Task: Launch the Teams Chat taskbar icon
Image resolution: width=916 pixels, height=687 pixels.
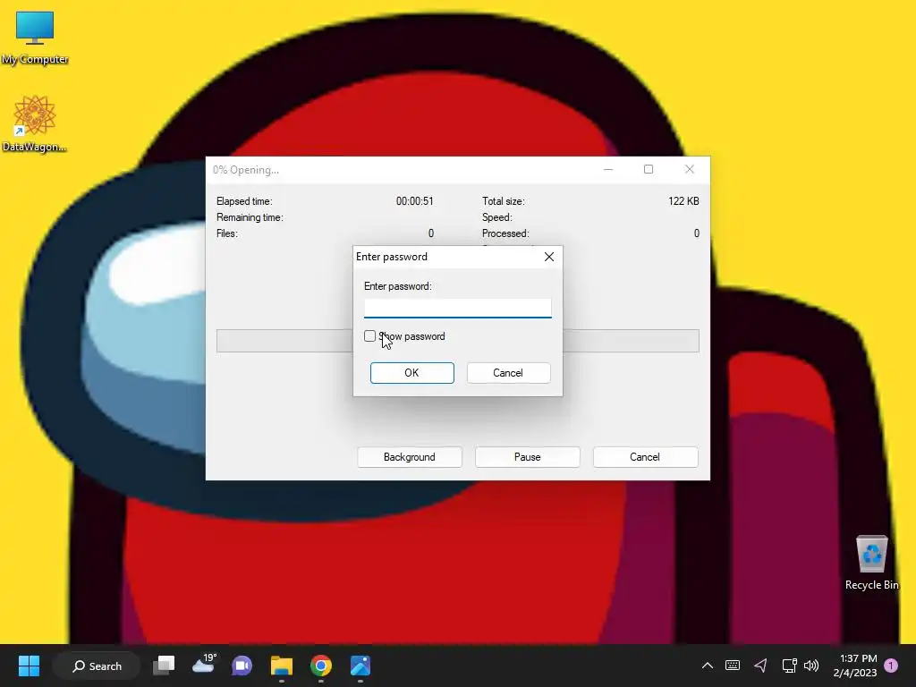Action: click(242, 666)
